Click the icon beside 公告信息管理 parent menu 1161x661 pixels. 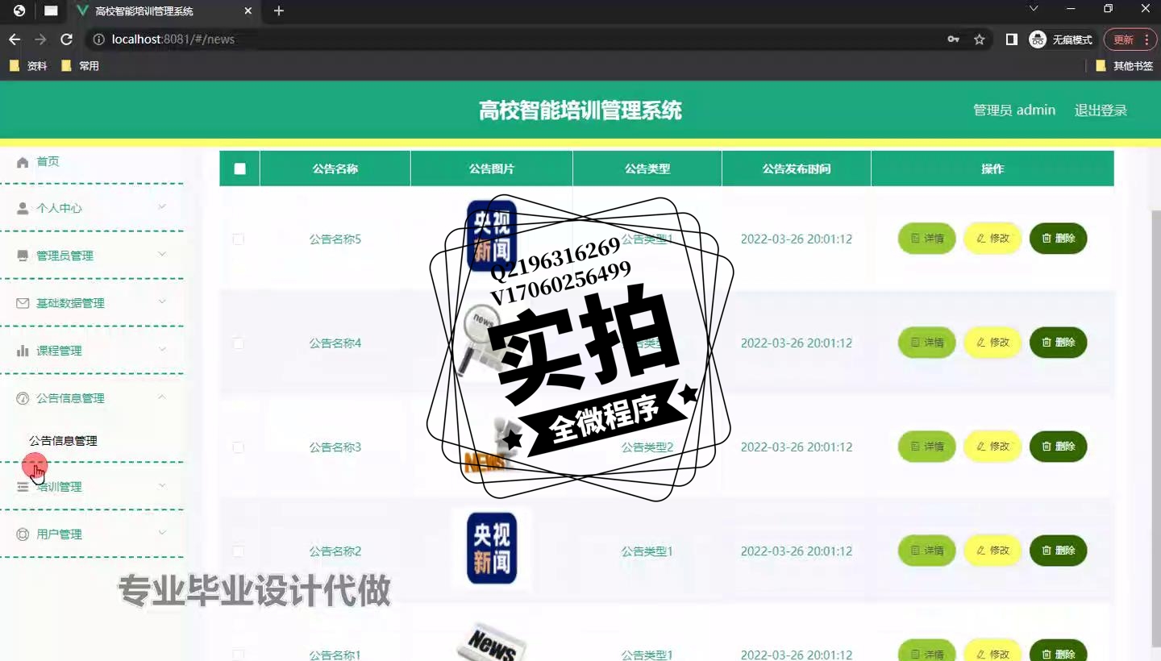(23, 398)
